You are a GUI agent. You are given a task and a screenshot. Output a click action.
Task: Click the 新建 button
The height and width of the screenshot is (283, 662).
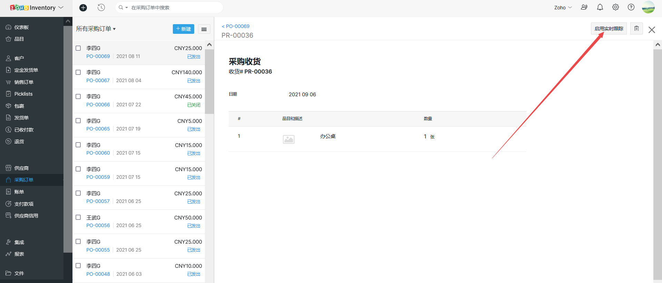[183, 29]
